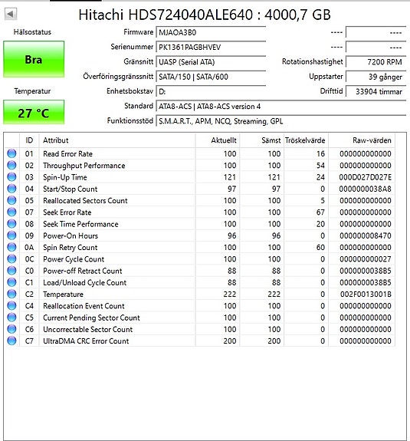Select the blue status icon for Temperature attribute
The image size is (410, 441).
[x=11, y=294]
